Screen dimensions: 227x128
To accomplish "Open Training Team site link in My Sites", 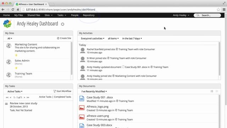I will [23, 74].
